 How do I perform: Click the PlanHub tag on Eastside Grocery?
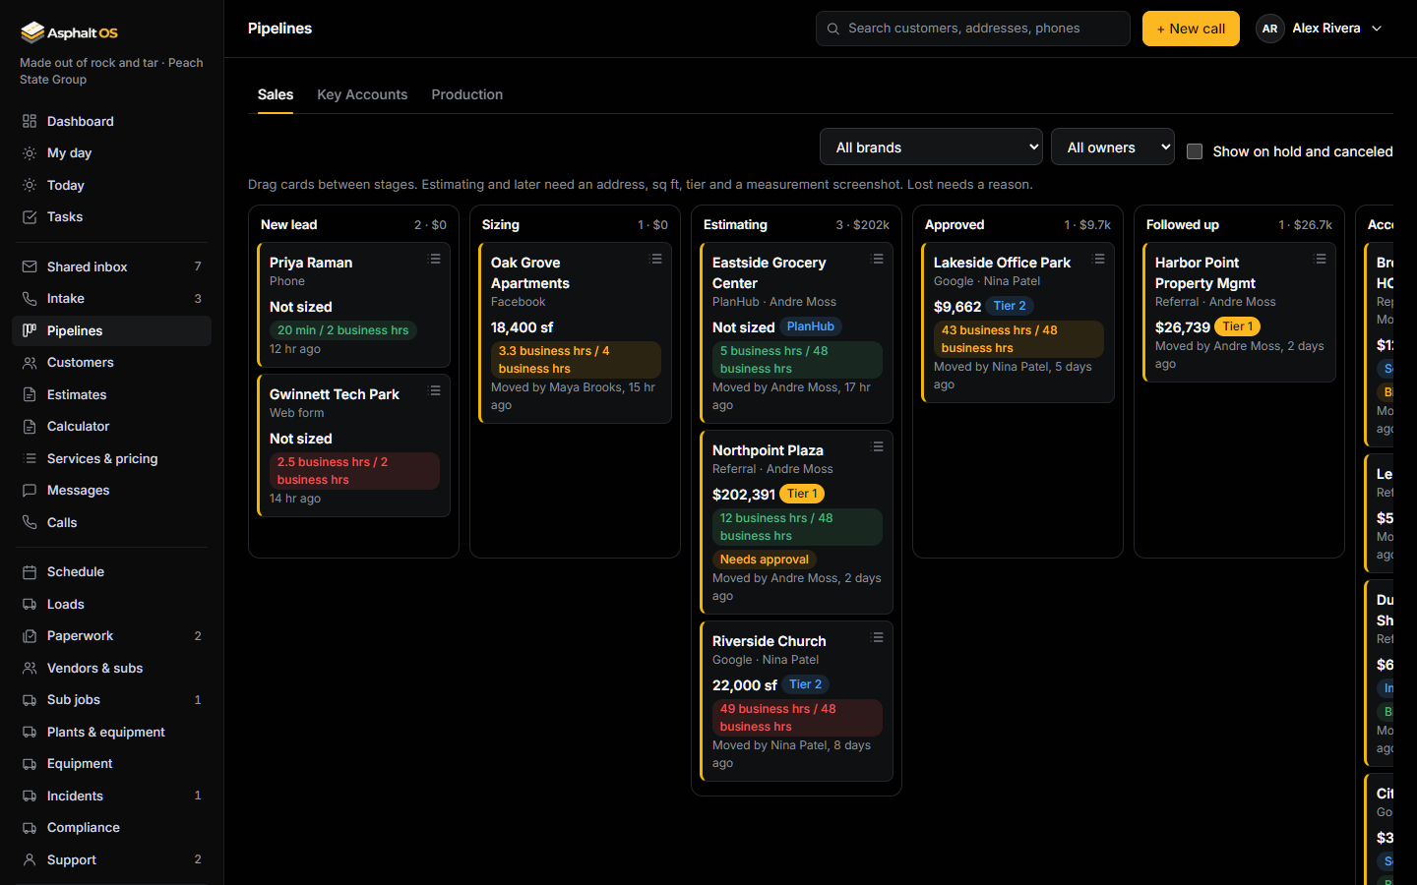(x=811, y=326)
